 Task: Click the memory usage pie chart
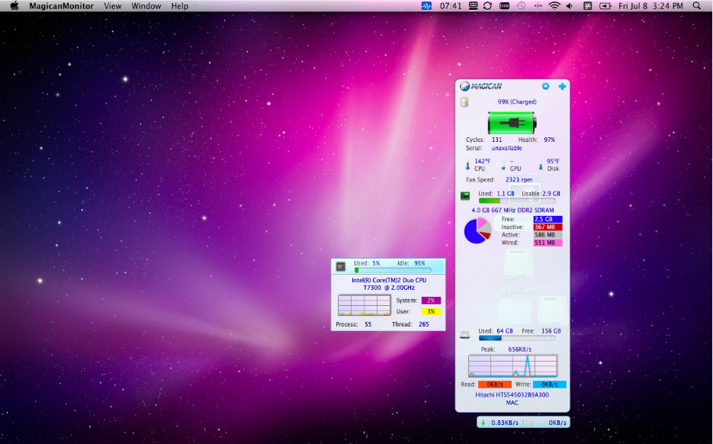[477, 230]
